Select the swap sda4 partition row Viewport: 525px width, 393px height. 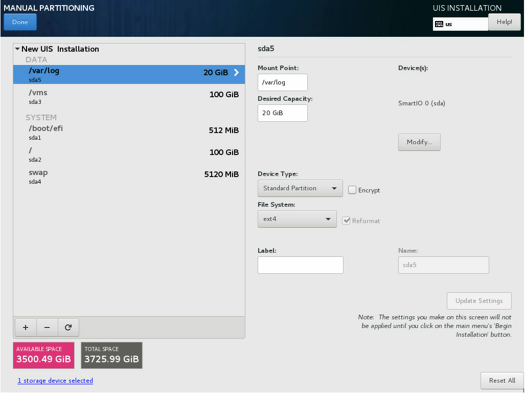click(x=129, y=177)
